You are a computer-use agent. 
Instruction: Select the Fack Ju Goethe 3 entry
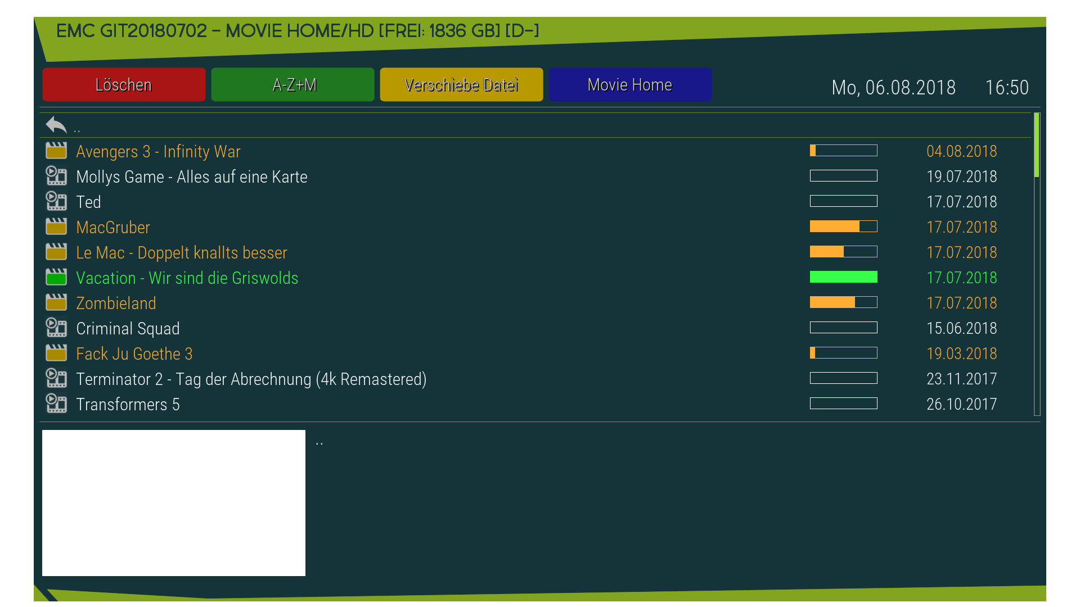[134, 354]
